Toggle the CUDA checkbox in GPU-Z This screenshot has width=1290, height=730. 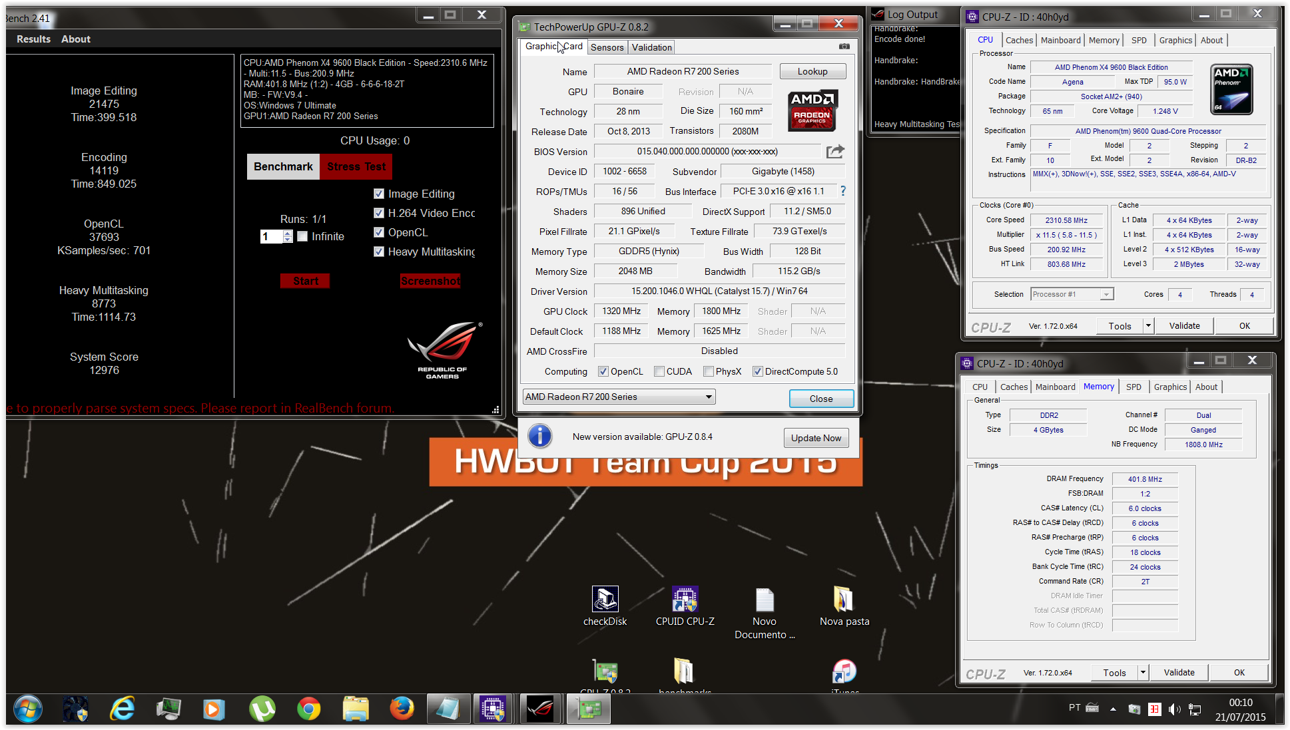pyautogui.click(x=659, y=371)
